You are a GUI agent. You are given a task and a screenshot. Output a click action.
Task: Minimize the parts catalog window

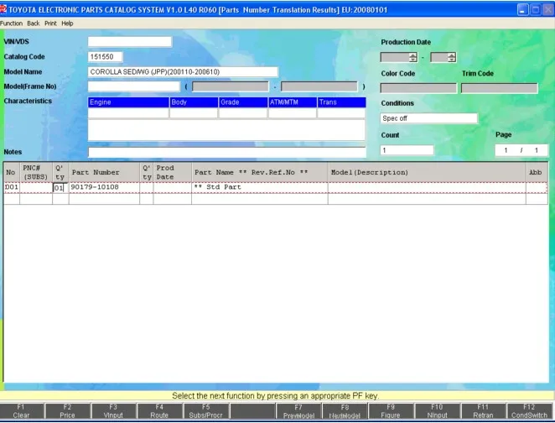tap(523, 10)
